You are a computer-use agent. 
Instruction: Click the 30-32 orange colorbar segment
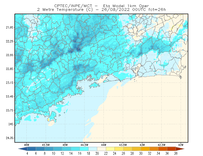145,149
